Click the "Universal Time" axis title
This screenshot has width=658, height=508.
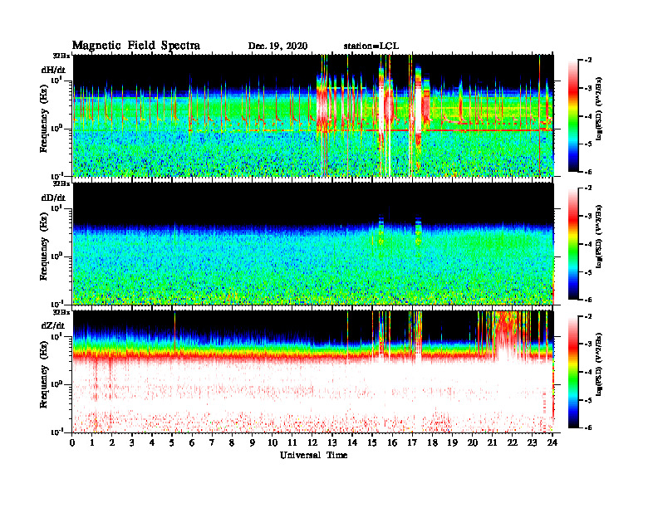coord(314,455)
